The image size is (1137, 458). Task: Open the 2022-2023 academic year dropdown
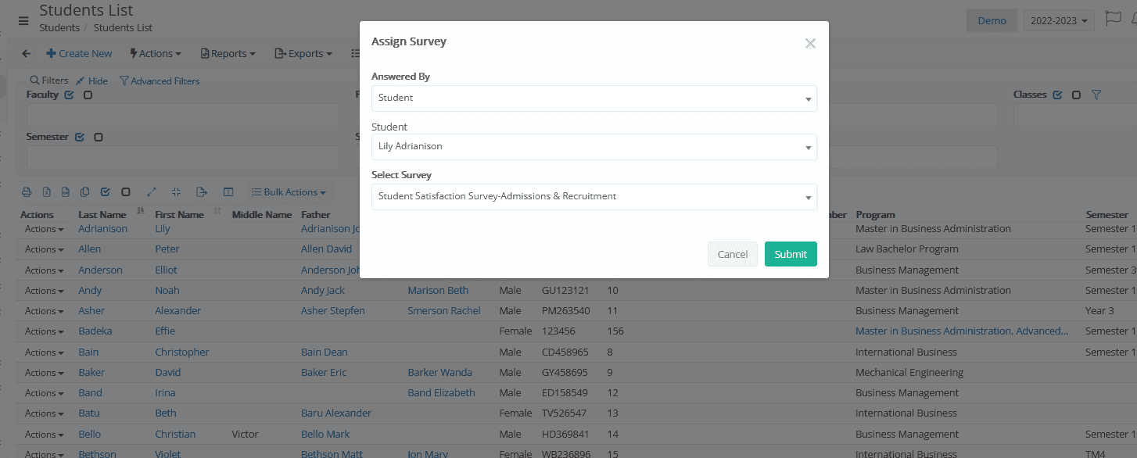[x=1059, y=21]
